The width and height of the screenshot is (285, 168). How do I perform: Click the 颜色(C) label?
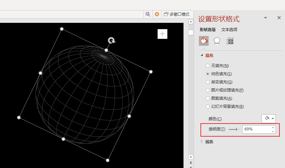point(215,119)
